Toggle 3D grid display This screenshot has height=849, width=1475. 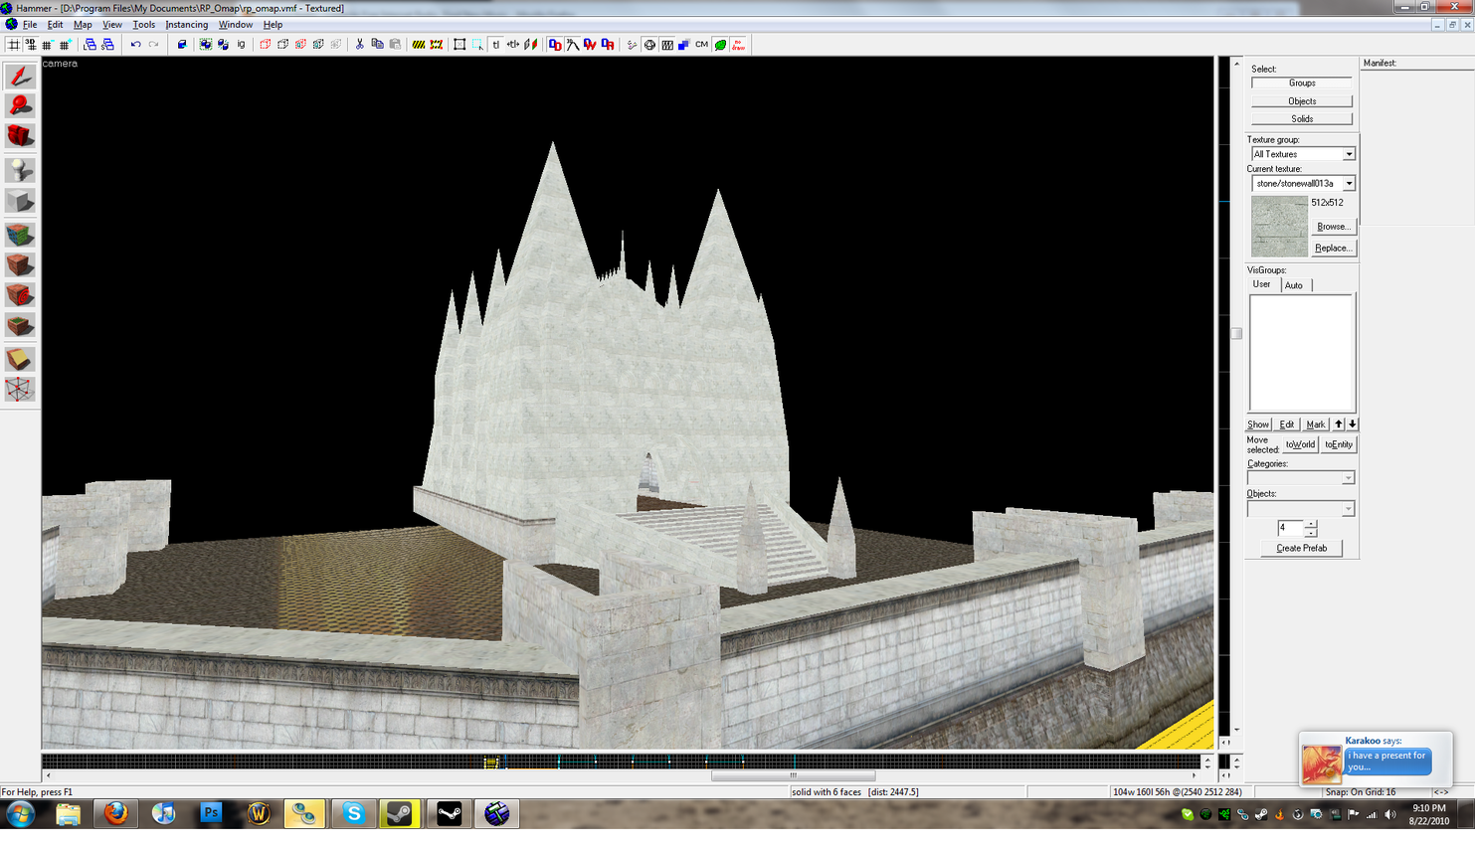31,45
